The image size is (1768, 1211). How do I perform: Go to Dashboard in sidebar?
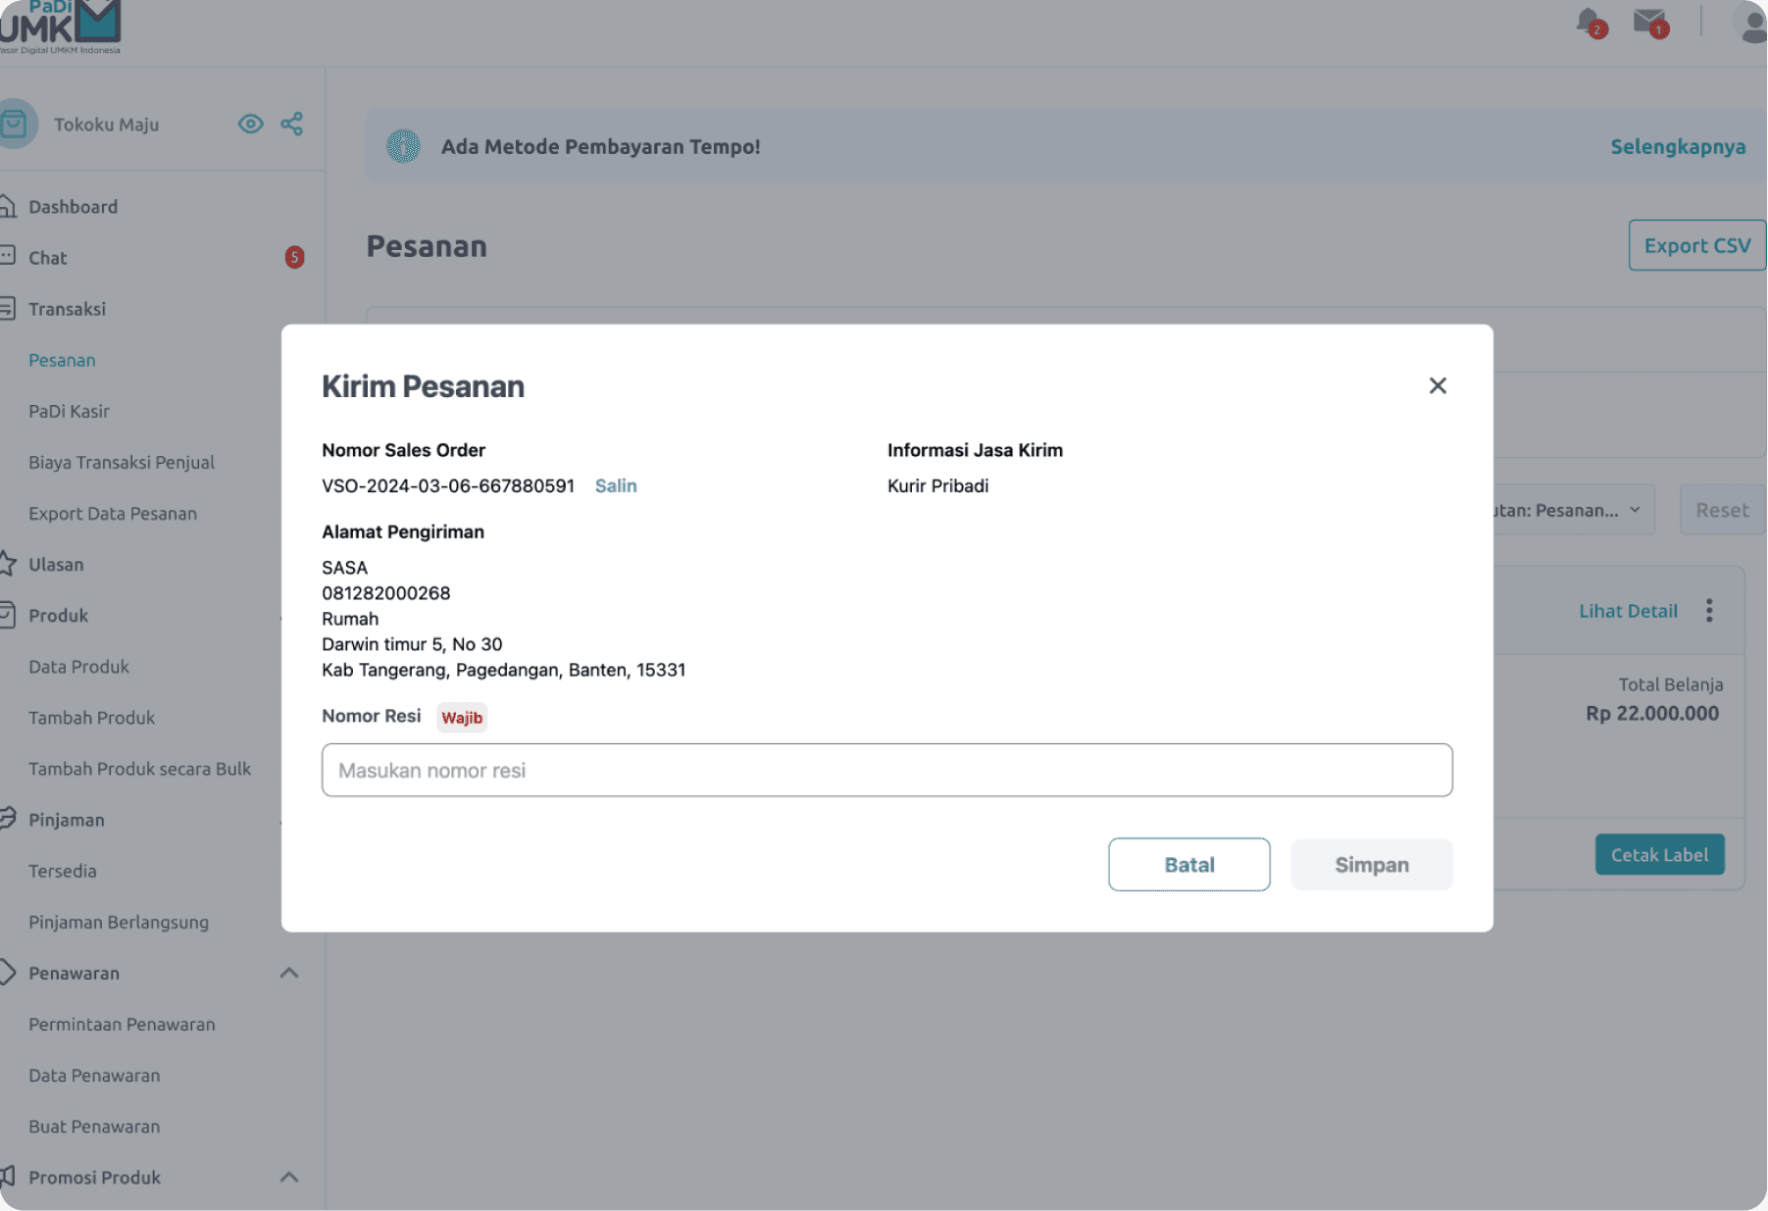point(73,207)
